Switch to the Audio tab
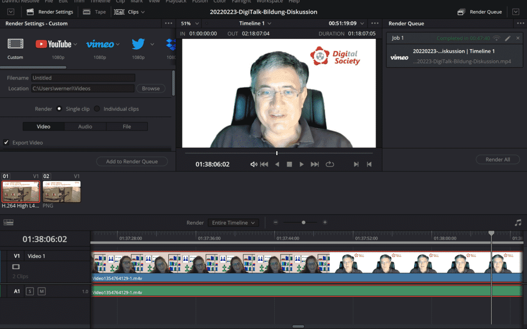 click(x=85, y=126)
